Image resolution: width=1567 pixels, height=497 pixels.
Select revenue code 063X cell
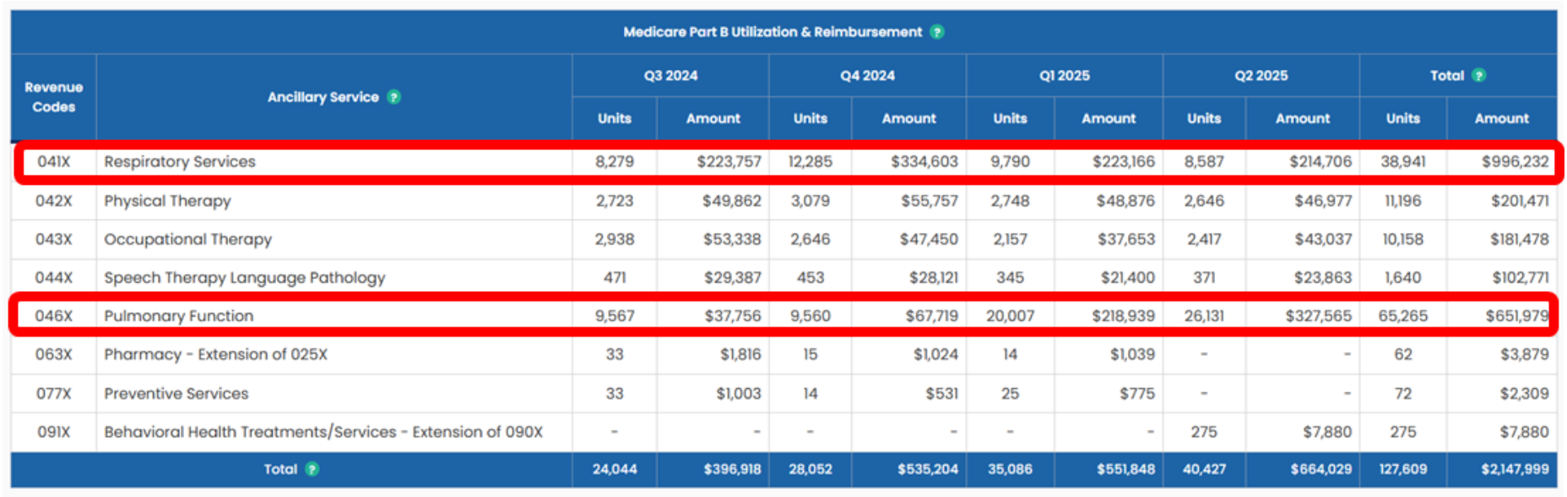53,354
